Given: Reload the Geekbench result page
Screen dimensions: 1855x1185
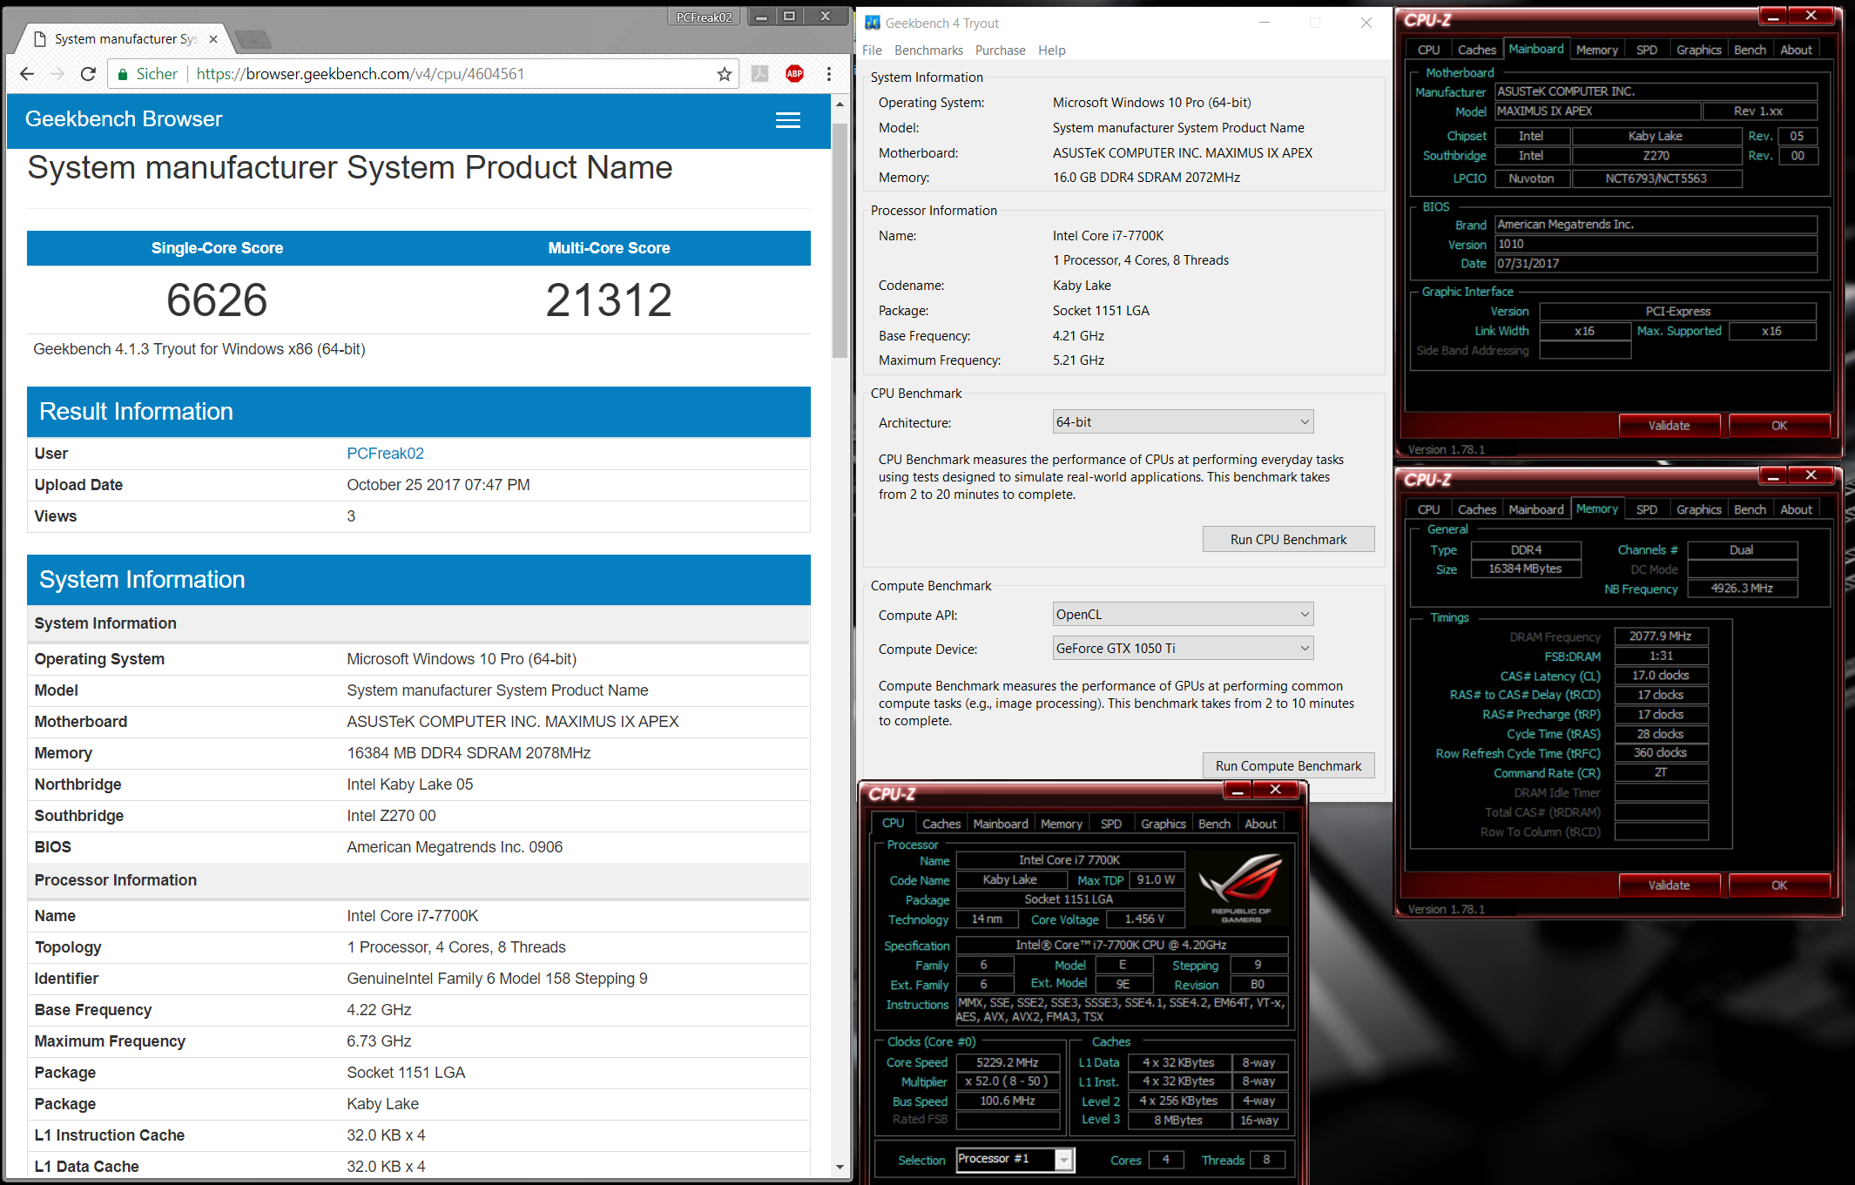Looking at the screenshot, I should pyautogui.click(x=88, y=74).
